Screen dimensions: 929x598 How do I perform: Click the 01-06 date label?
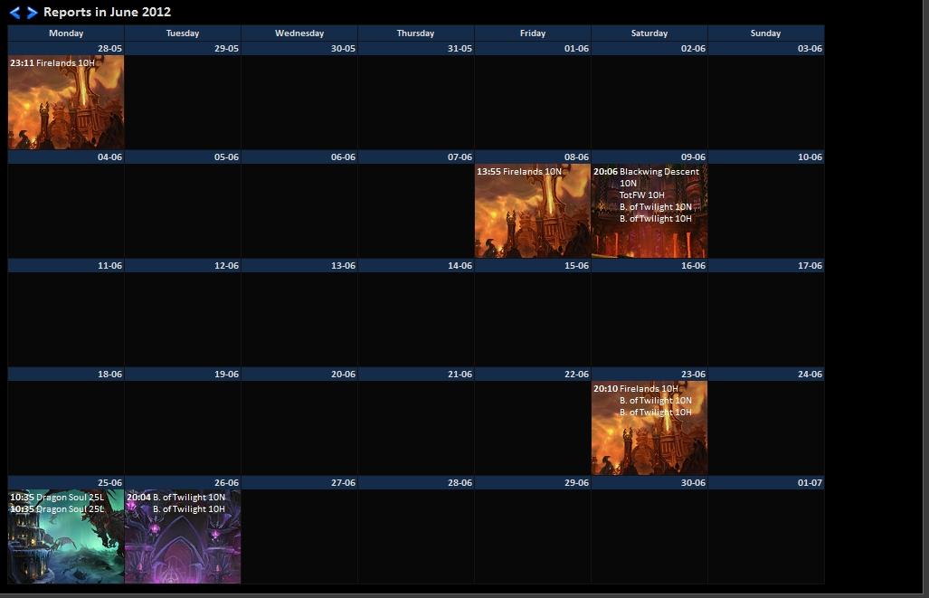[x=576, y=49]
